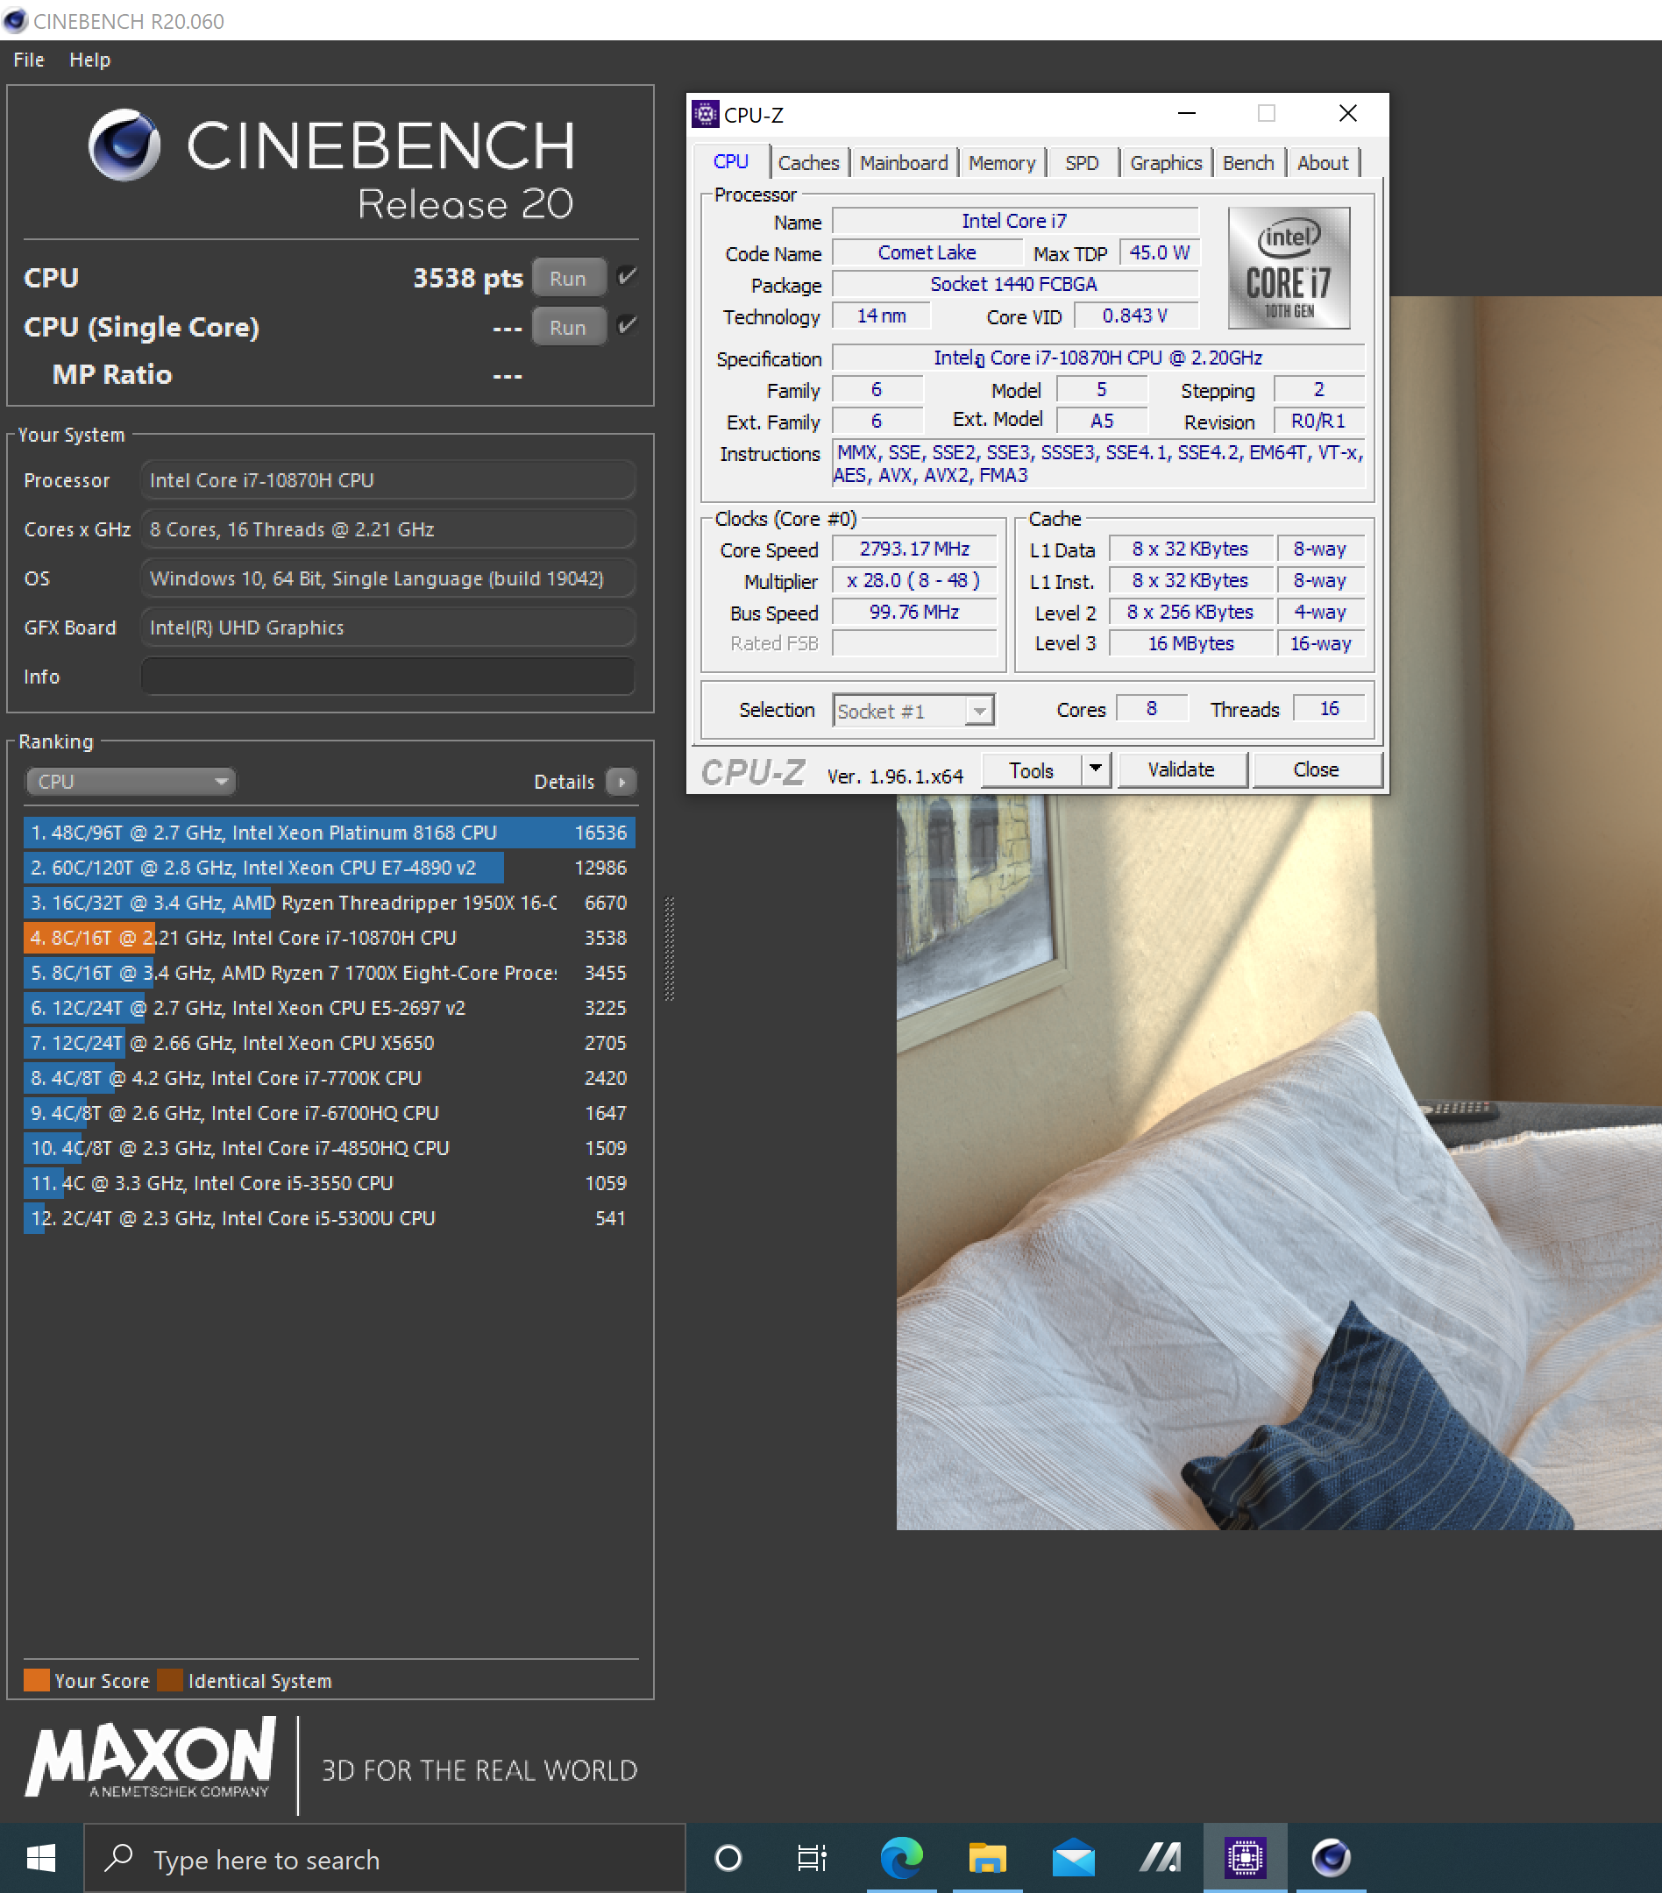Run the CPU (Single Core) benchmark
The width and height of the screenshot is (1662, 1893).
[x=569, y=327]
